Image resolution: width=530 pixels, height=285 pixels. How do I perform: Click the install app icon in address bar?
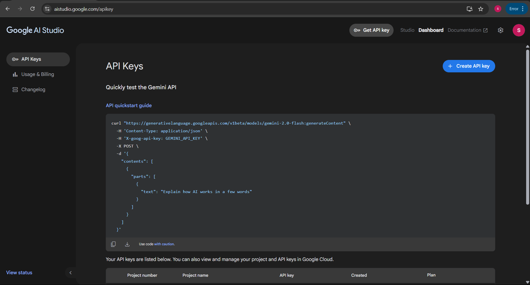coord(469,9)
